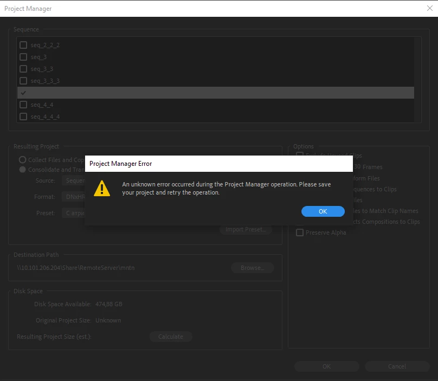
Task: Open the Format dropdown showing DNxHR
Action: (x=74, y=197)
